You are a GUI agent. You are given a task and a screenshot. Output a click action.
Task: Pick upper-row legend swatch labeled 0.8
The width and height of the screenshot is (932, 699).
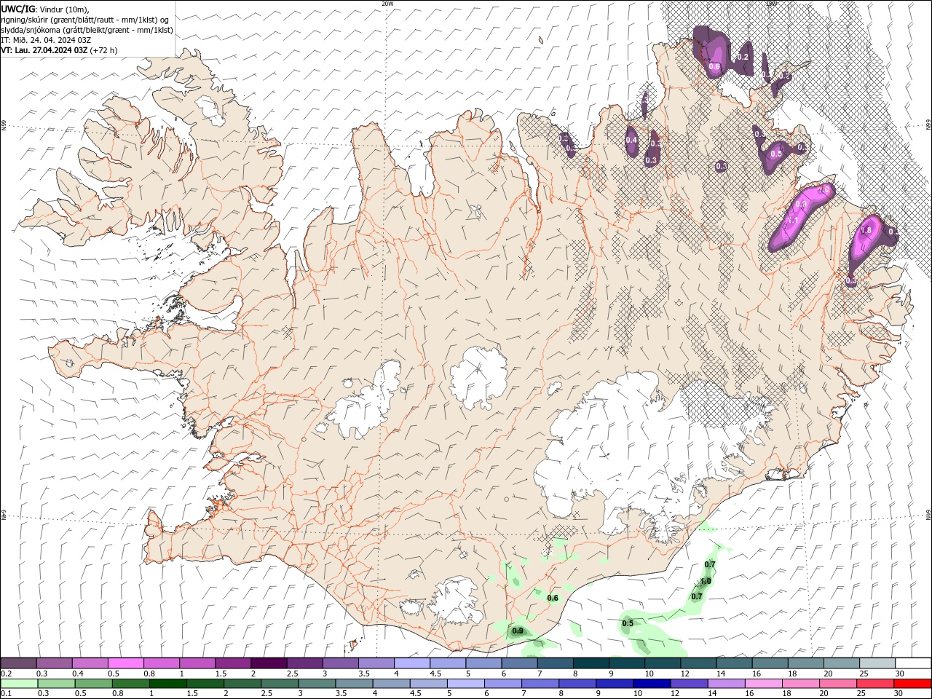[161, 663]
